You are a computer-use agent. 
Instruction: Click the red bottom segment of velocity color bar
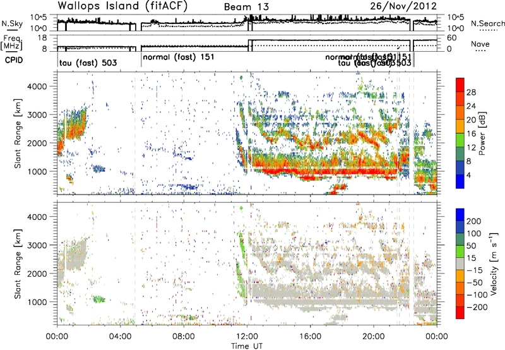pos(460,313)
